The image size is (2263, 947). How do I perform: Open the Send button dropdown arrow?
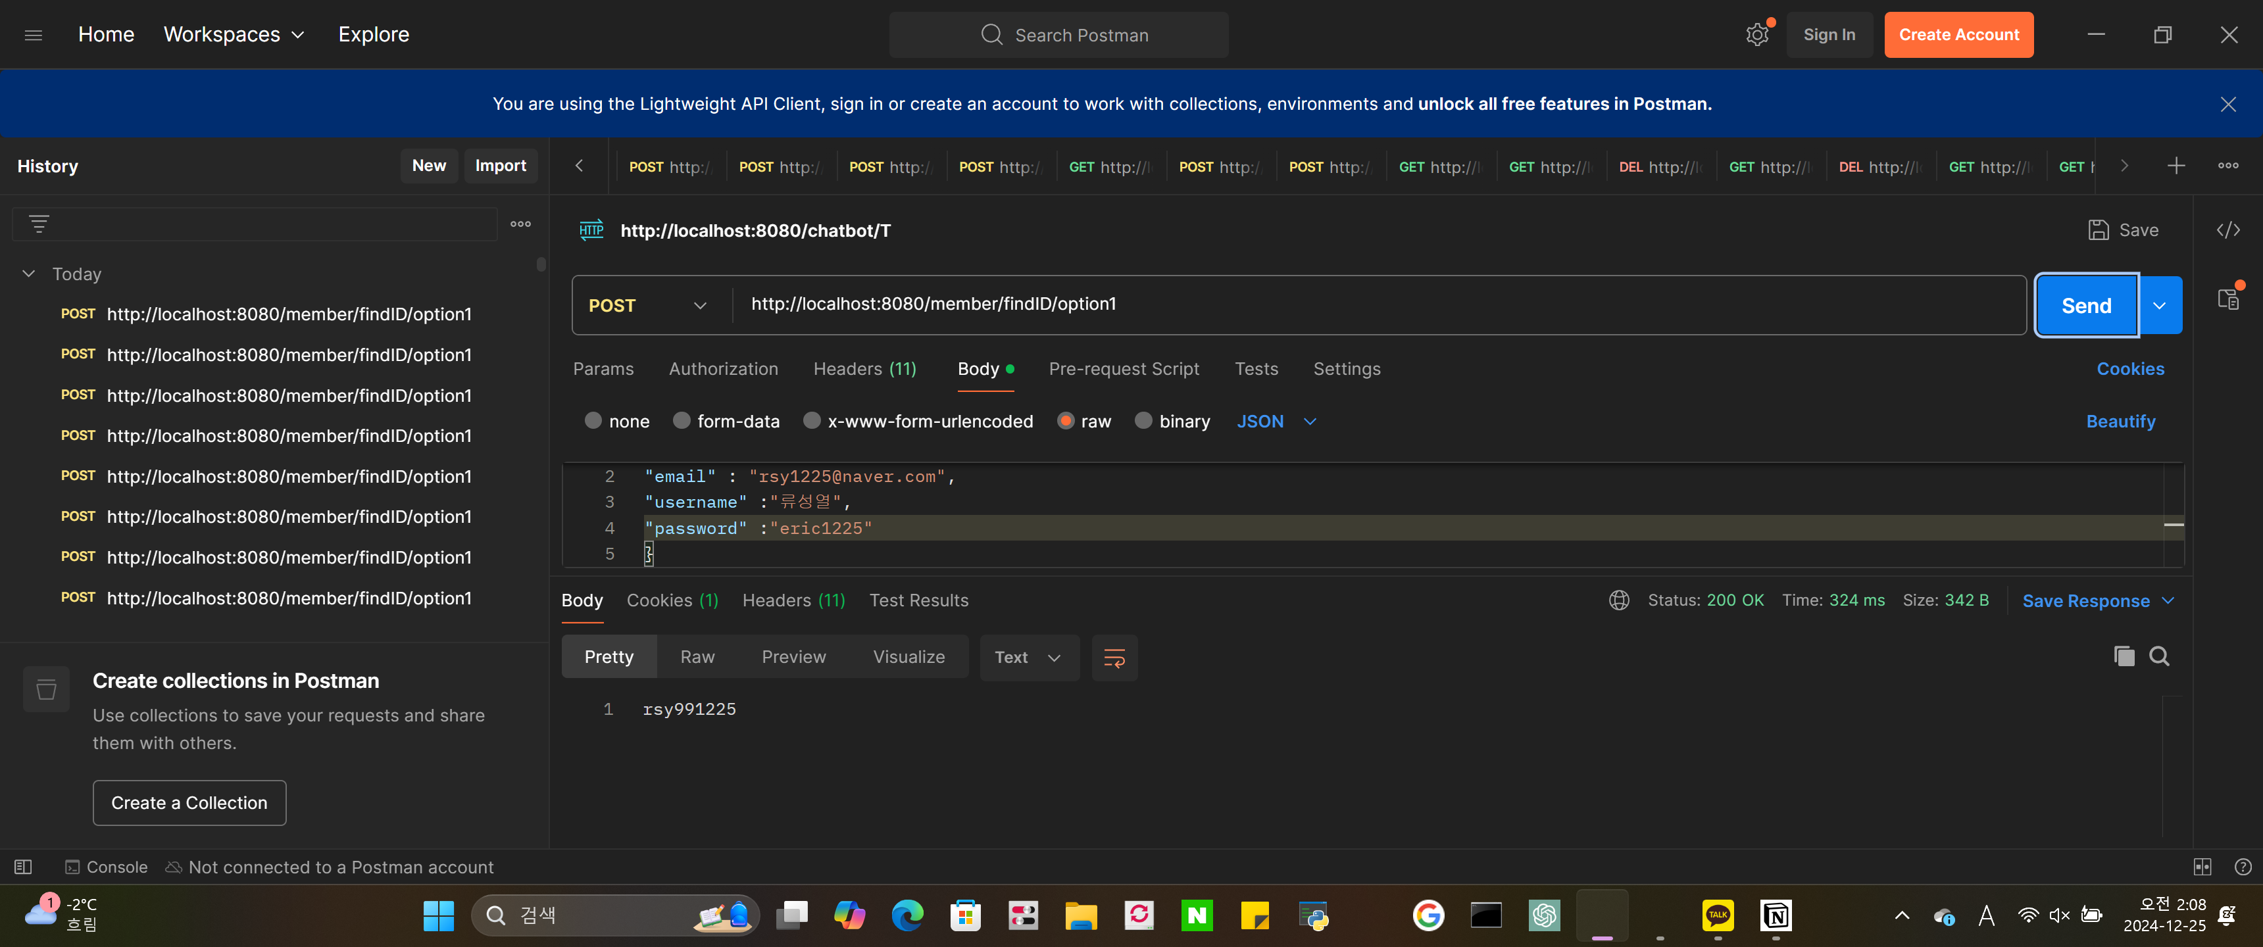pyautogui.click(x=2160, y=306)
